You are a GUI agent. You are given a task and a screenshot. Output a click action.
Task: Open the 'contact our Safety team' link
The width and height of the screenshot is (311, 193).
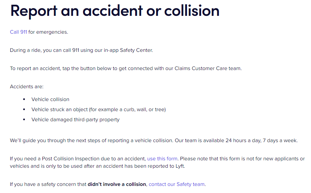point(177,184)
